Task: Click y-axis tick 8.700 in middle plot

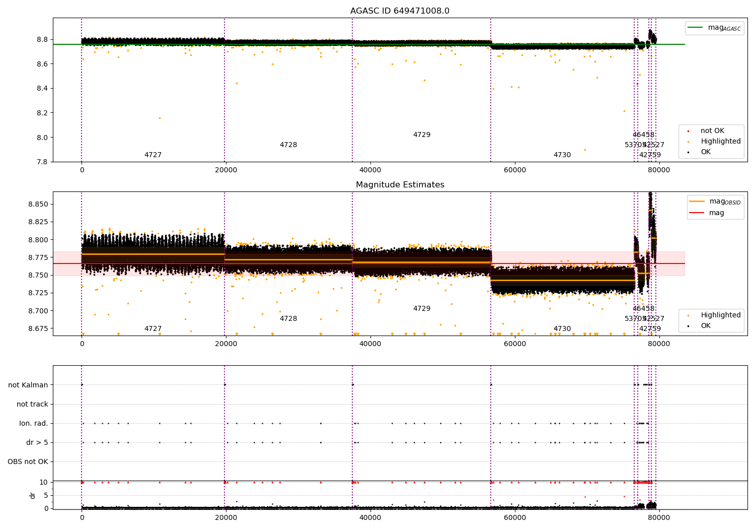Action: pos(39,311)
